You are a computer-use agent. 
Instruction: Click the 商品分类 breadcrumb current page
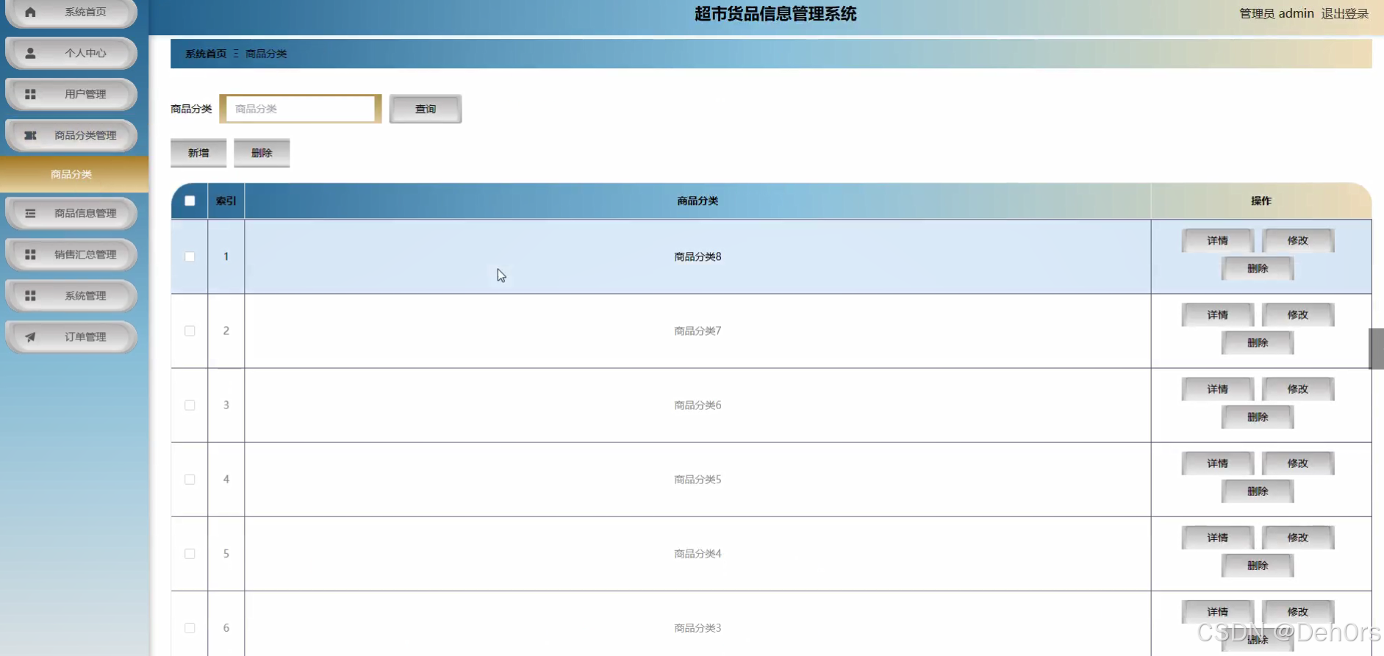(x=266, y=54)
